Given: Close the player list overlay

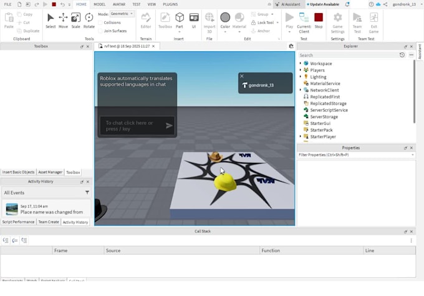Looking at the screenshot, I should [242, 76].
